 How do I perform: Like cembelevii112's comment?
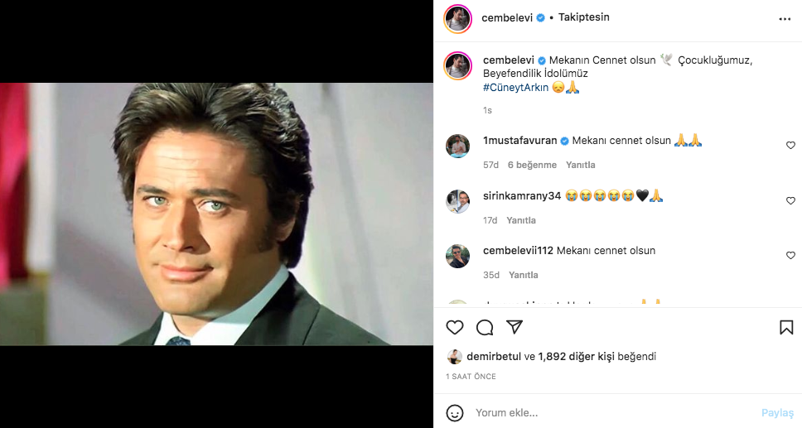[x=790, y=256]
